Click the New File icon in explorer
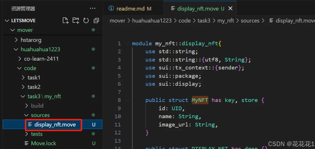This screenshot has height=149, width=315. (x=65, y=21)
